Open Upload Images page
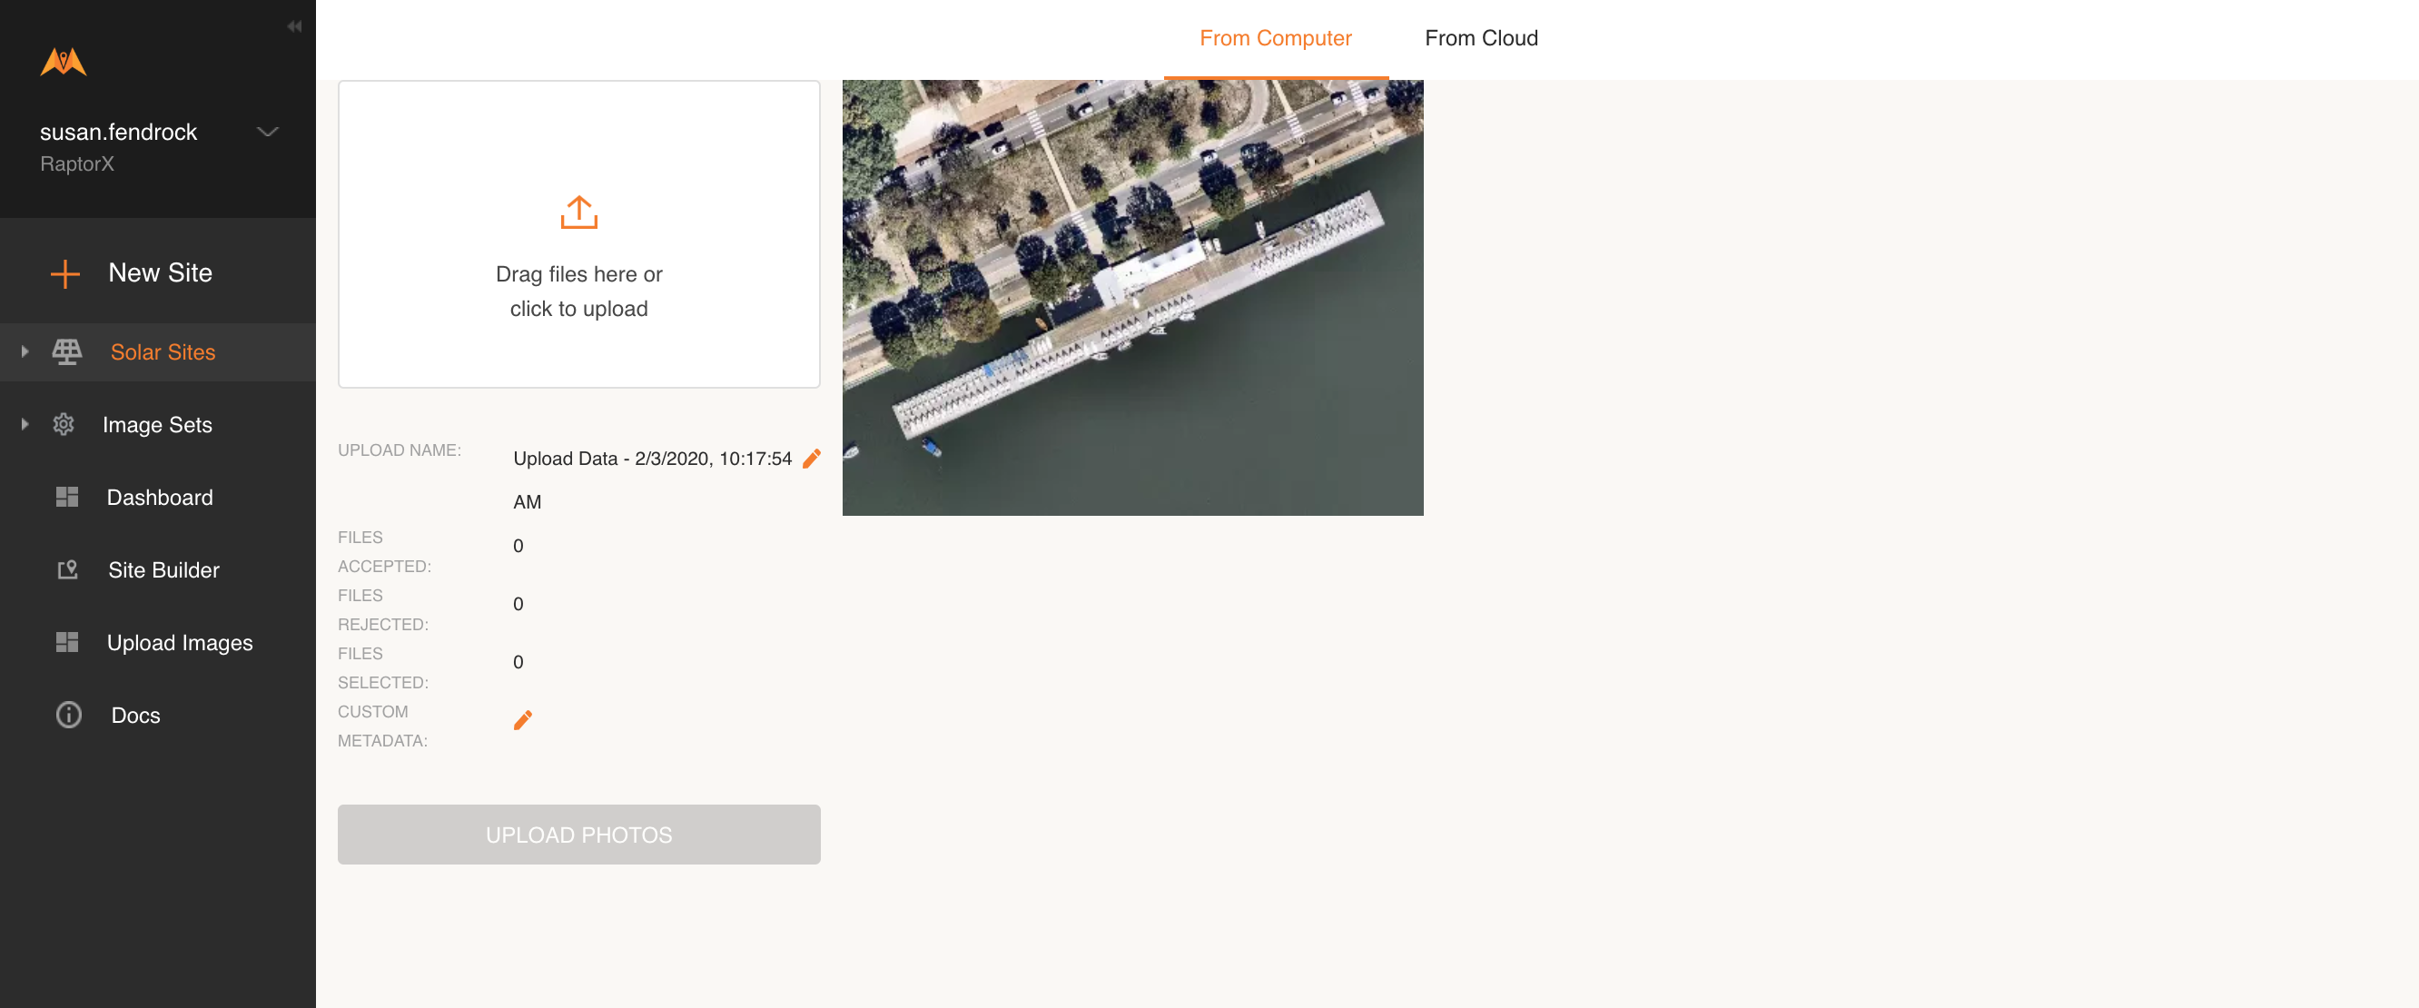The width and height of the screenshot is (2419, 1008). (x=180, y=643)
